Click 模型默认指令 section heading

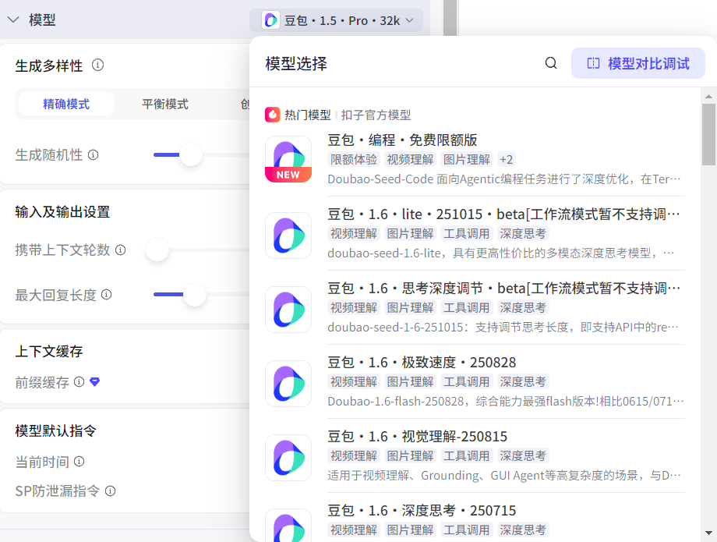click(55, 430)
